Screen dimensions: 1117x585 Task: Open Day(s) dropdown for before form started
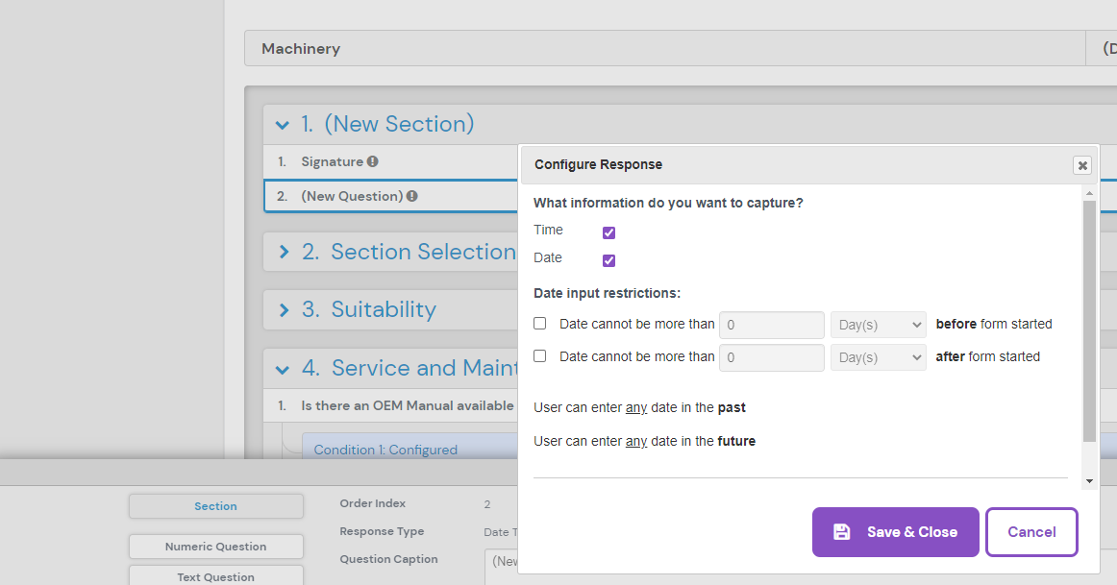pos(877,325)
